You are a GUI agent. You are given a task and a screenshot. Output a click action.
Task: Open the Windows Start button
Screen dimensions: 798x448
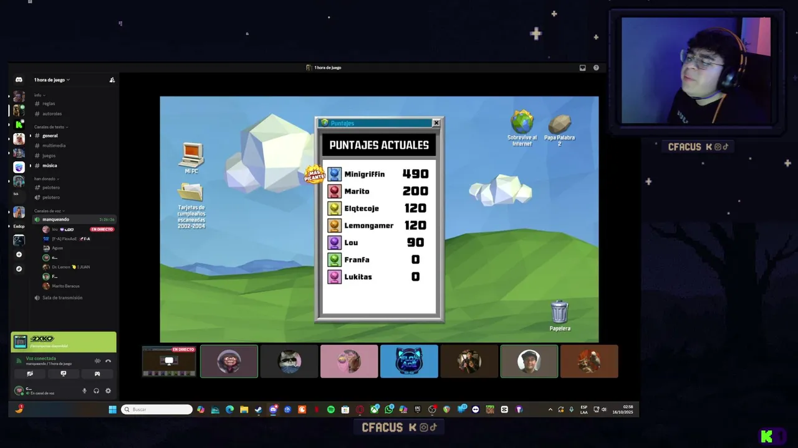tap(112, 409)
